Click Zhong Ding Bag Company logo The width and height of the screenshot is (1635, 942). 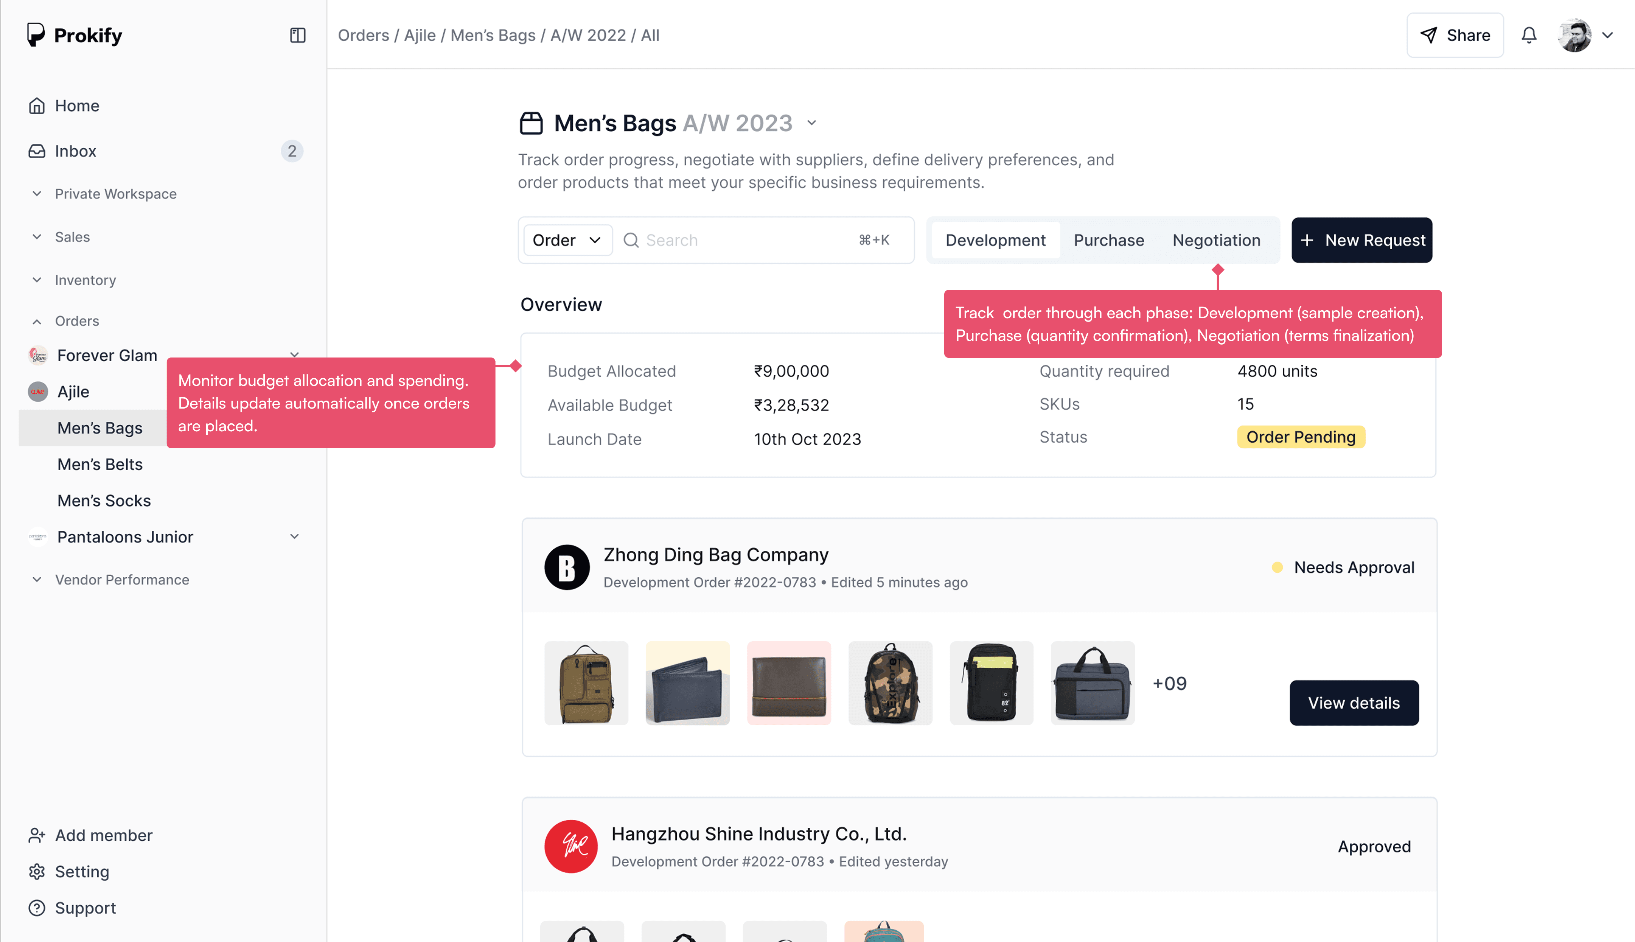click(567, 567)
